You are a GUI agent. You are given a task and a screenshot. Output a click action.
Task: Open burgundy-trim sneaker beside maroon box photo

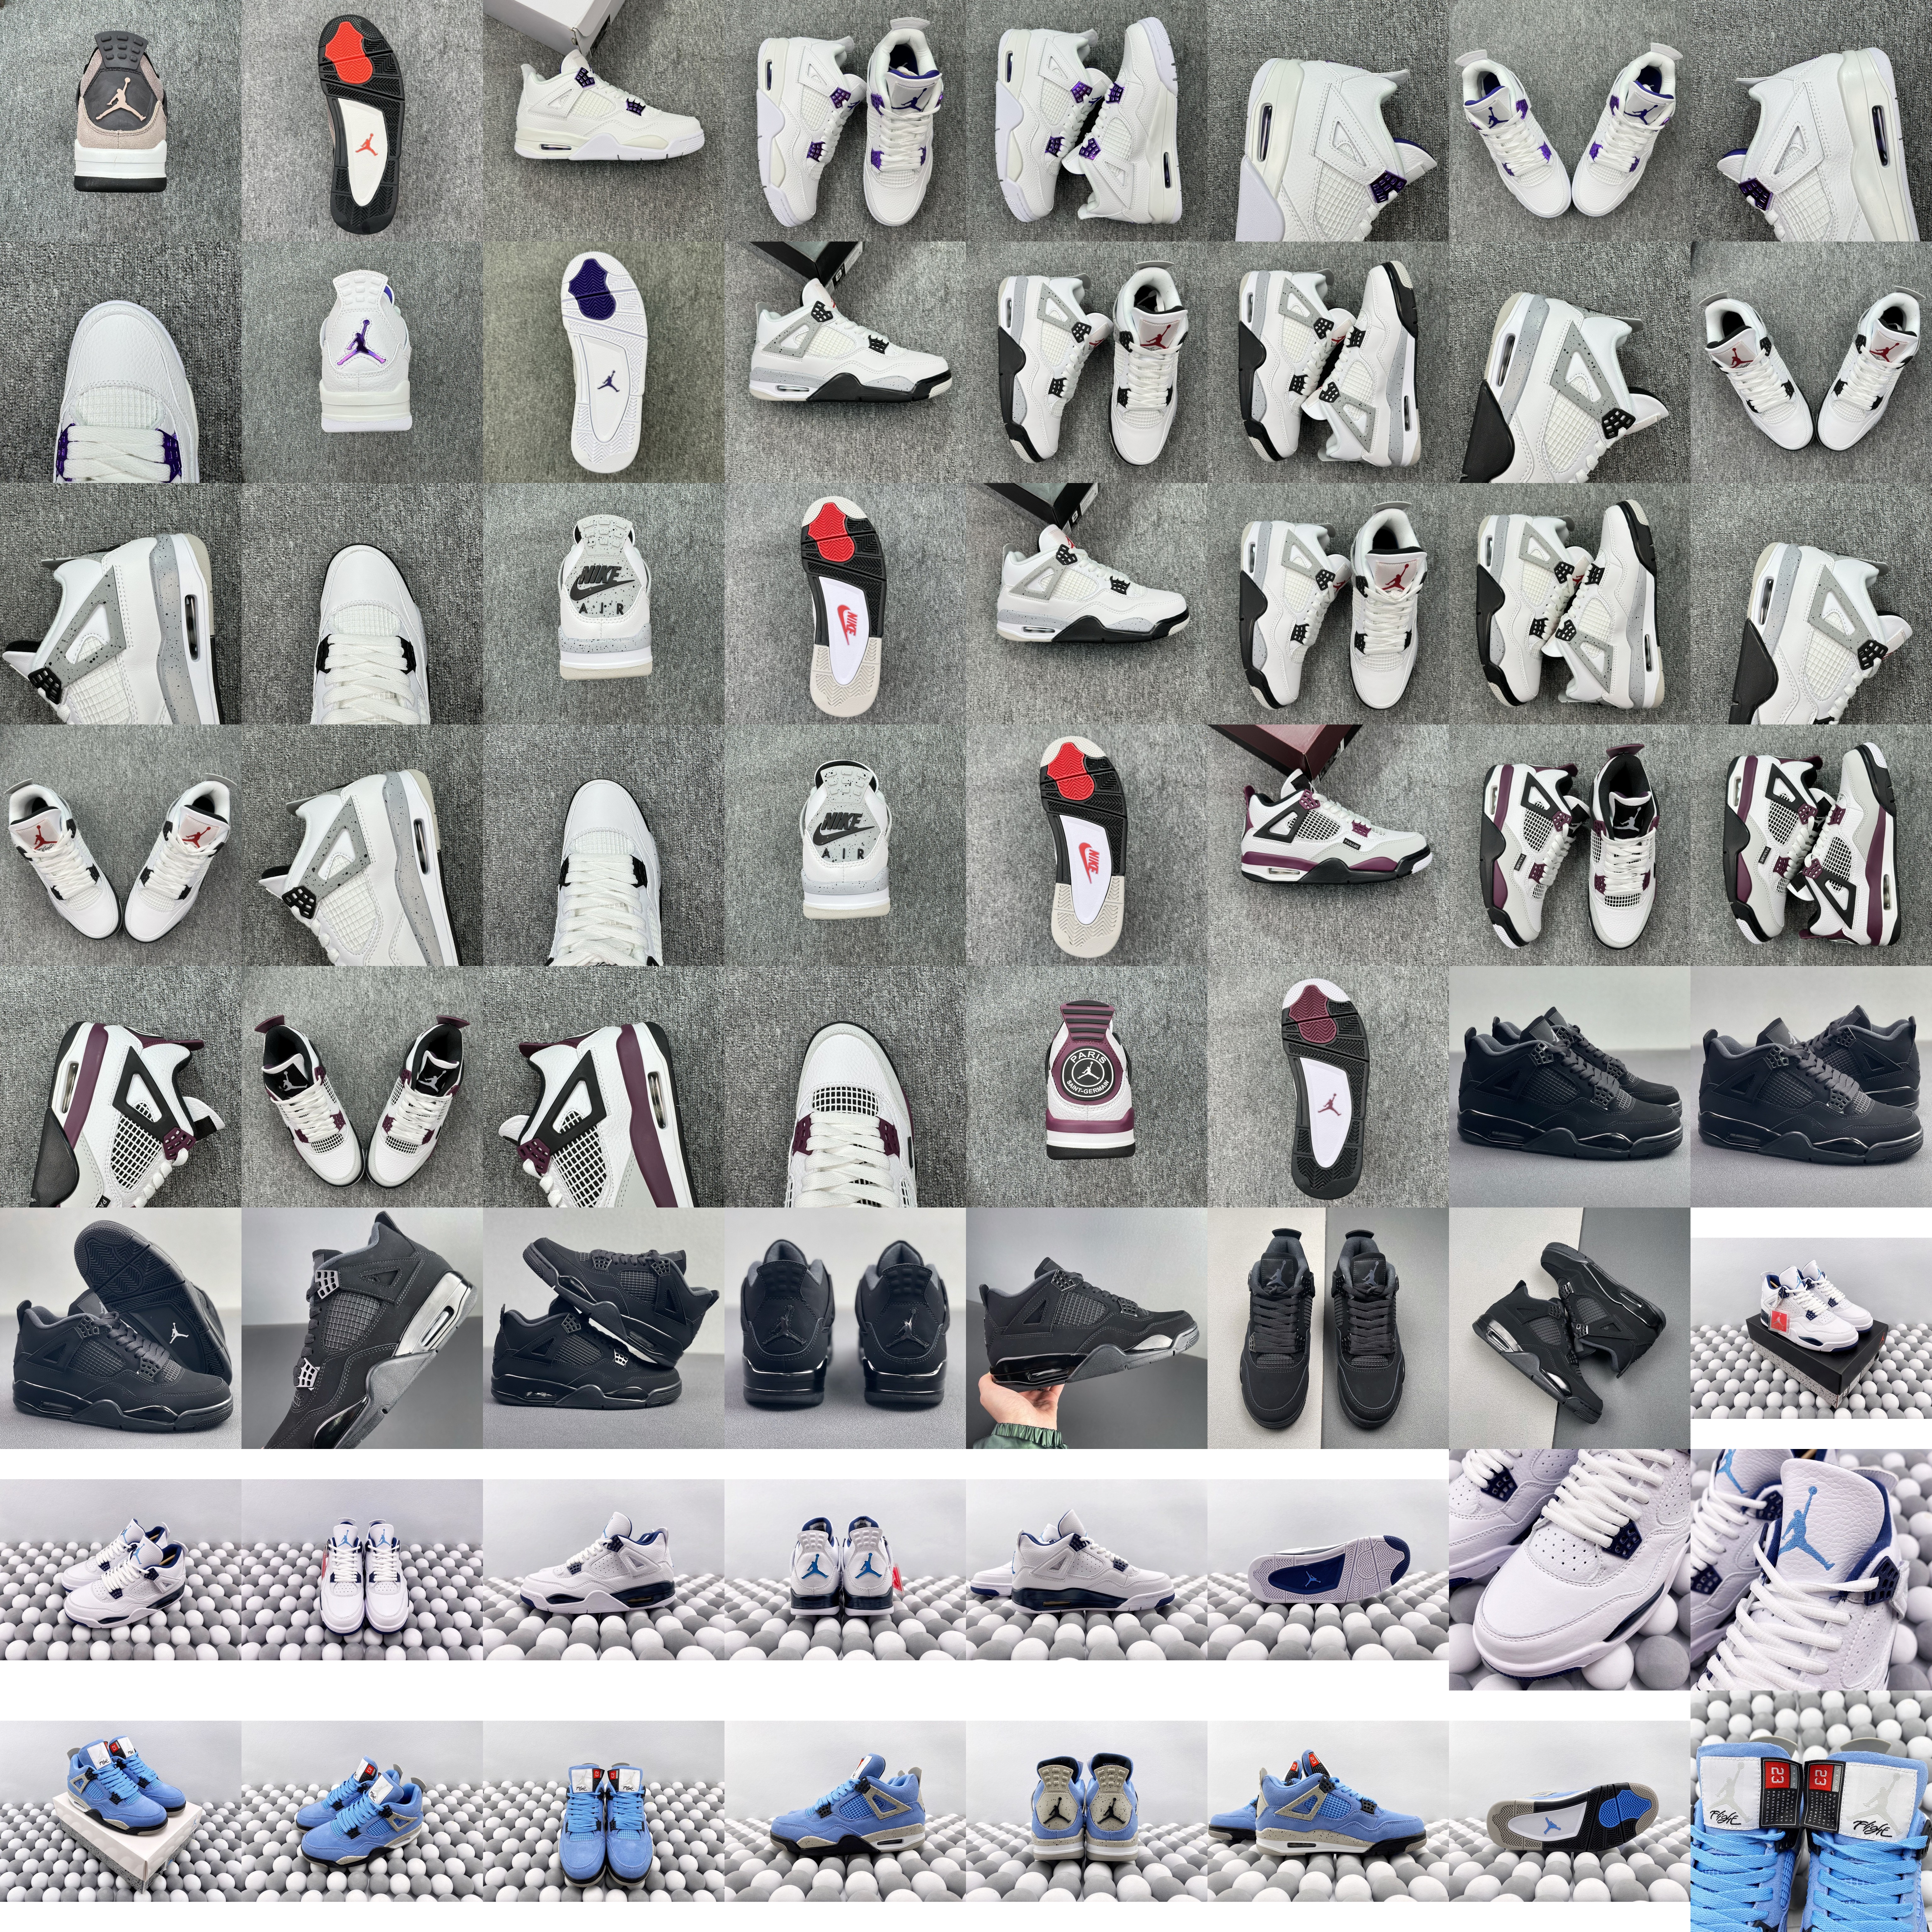[x=1328, y=845]
